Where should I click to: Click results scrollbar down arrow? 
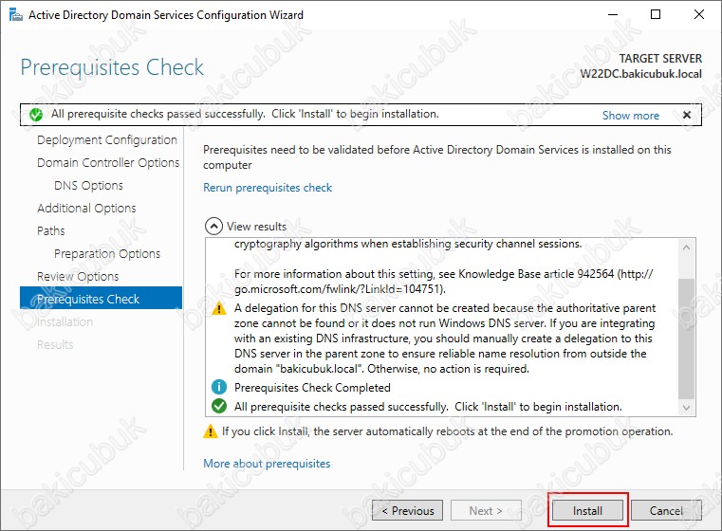pyautogui.click(x=687, y=408)
